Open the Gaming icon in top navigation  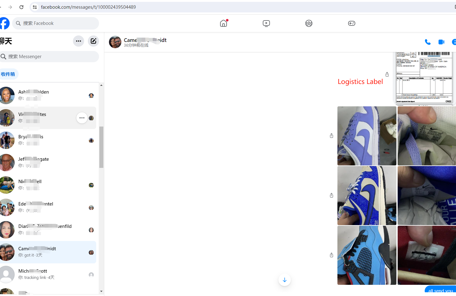coord(351,23)
